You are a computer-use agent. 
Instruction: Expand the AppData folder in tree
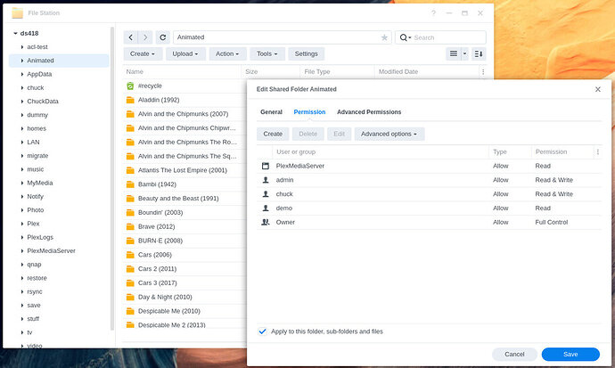22,74
